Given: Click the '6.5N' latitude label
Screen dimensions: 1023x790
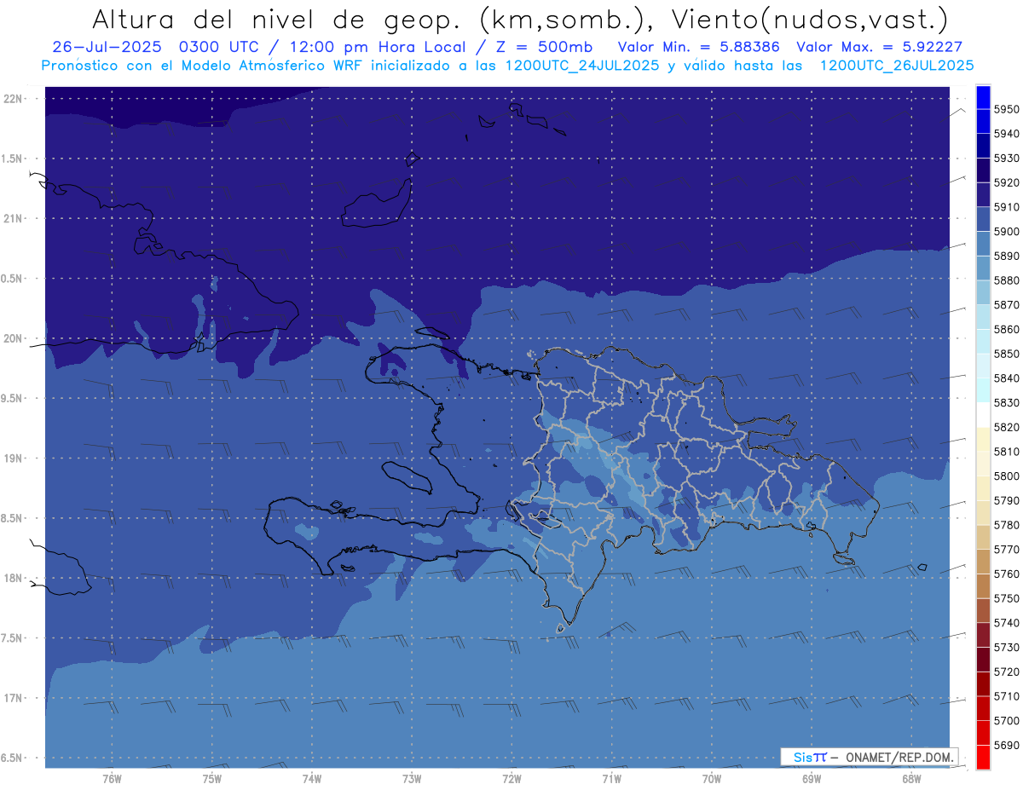Looking at the screenshot, I should [12, 758].
